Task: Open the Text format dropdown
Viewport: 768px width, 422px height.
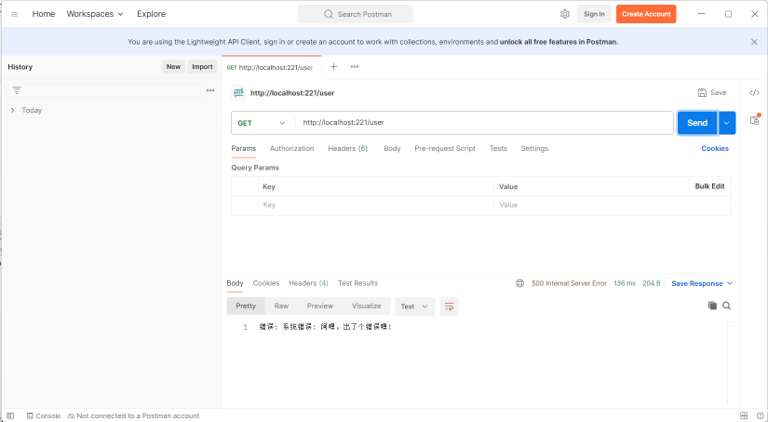Action: coord(415,306)
